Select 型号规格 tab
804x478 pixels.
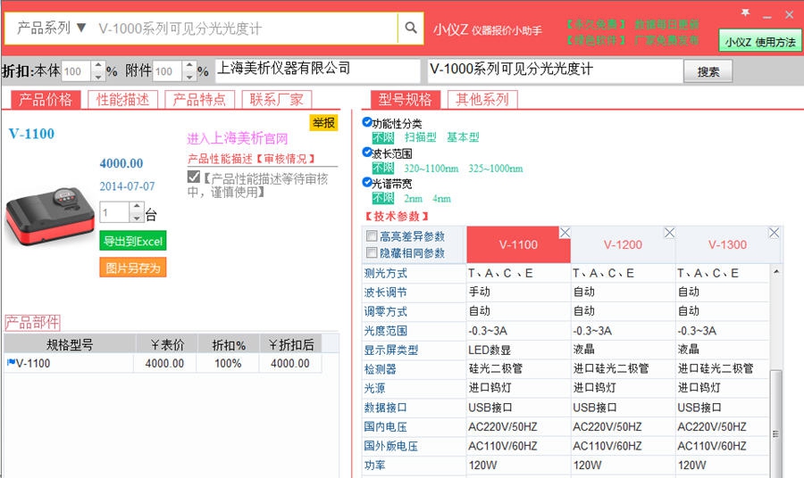[x=405, y=99]
